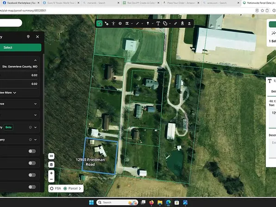Click the green Select button
This screenshot has height=207, width=276.
point(20,47)
